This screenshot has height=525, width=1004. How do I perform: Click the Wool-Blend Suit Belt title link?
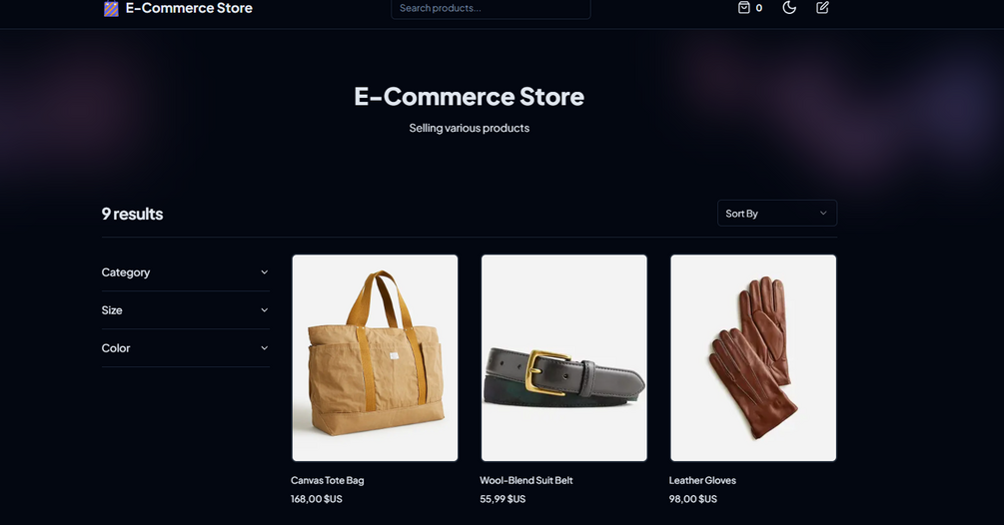(x=526, y=480)
